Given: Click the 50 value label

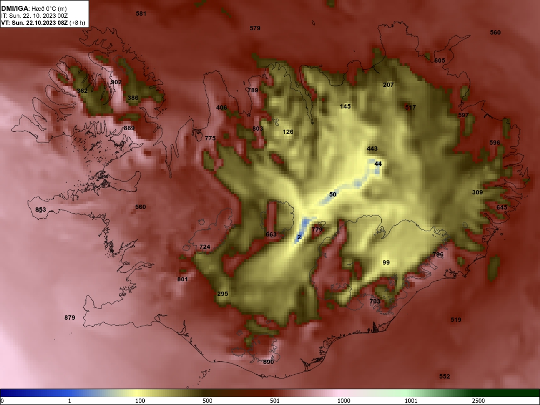Looking at the screenshot, I should pos(333,194).
